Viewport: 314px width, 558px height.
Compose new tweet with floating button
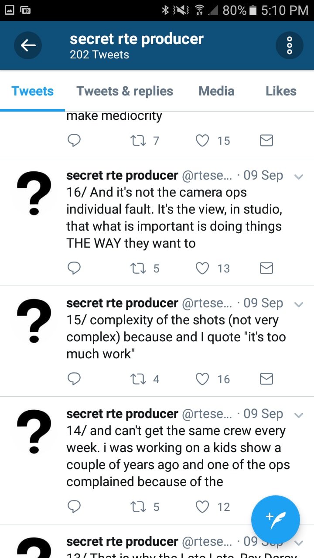tap(276, 520)
